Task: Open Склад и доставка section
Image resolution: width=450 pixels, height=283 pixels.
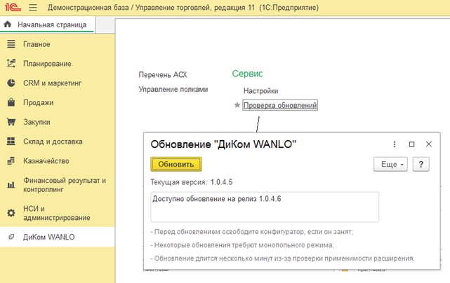Action: click(x=53, y=141)
